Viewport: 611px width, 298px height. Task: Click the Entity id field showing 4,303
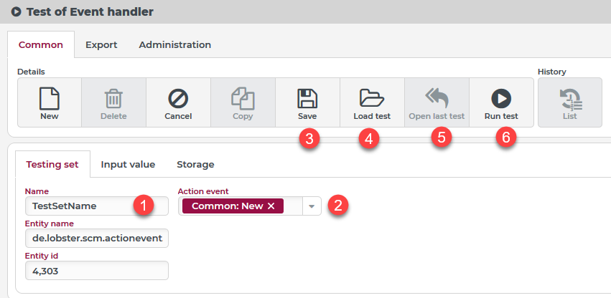[x=97, y=270]
